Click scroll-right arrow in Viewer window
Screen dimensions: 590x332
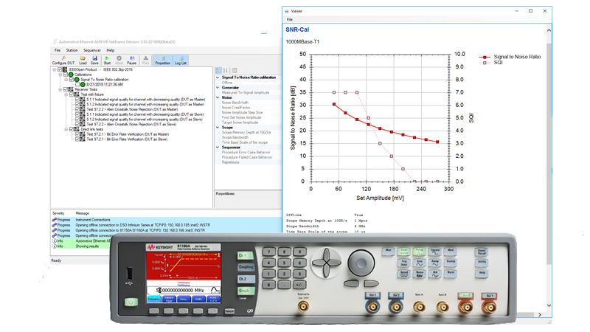coord(540,315)
